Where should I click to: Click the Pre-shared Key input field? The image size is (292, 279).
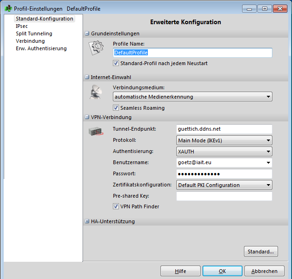pos(224,196)
